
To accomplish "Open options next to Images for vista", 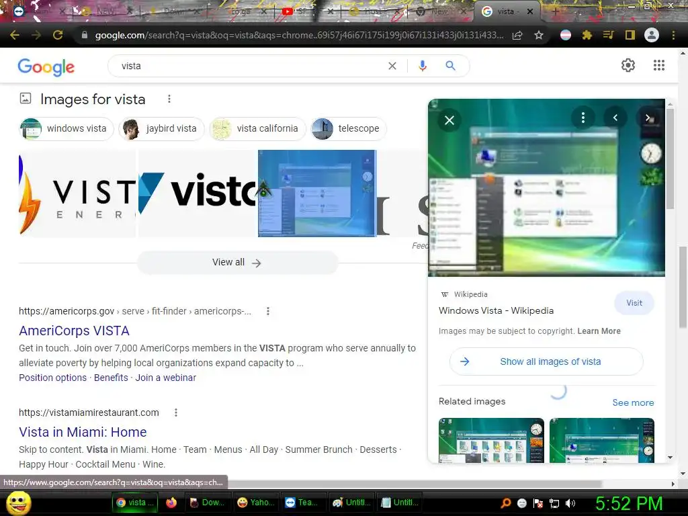I will pyautogui.click(x=169, y=99).
